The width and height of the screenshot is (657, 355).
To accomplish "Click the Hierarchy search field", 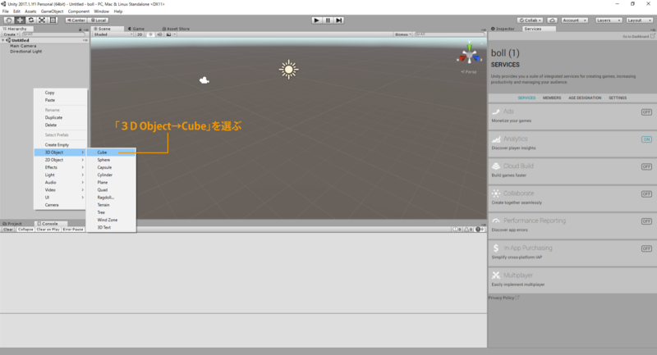I will point(53,34).
